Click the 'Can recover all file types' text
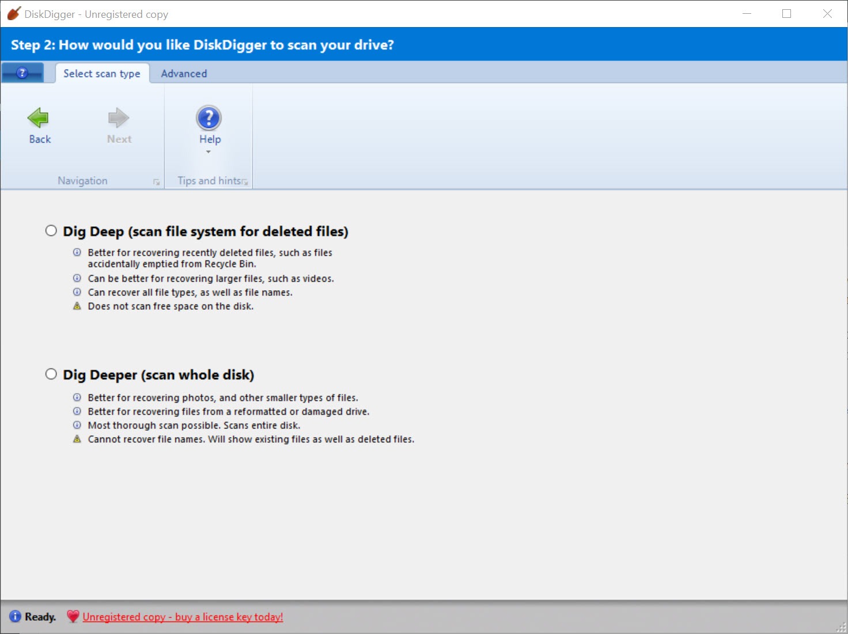This screenshot has width=848, height=634. (190, 293)
